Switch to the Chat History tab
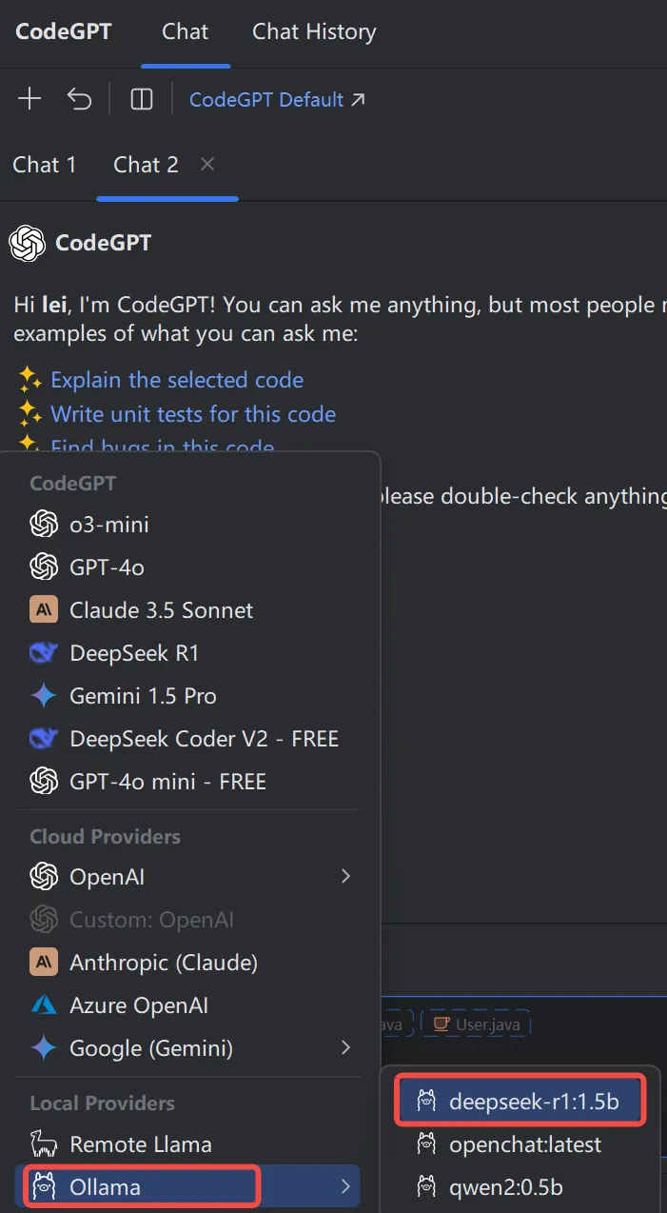667x1213 pixels. (x=314, y=31)
